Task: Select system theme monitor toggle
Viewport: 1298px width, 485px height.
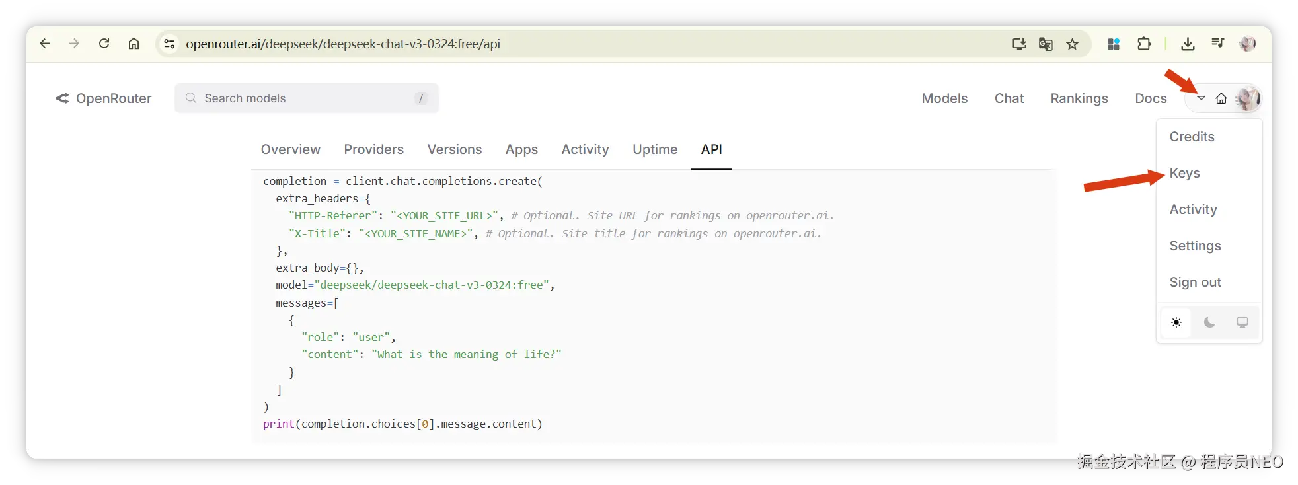Action: tap(1242, 322)
